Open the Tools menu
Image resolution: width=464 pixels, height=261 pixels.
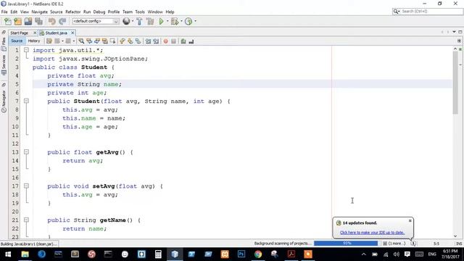click(x=140, y=12)
